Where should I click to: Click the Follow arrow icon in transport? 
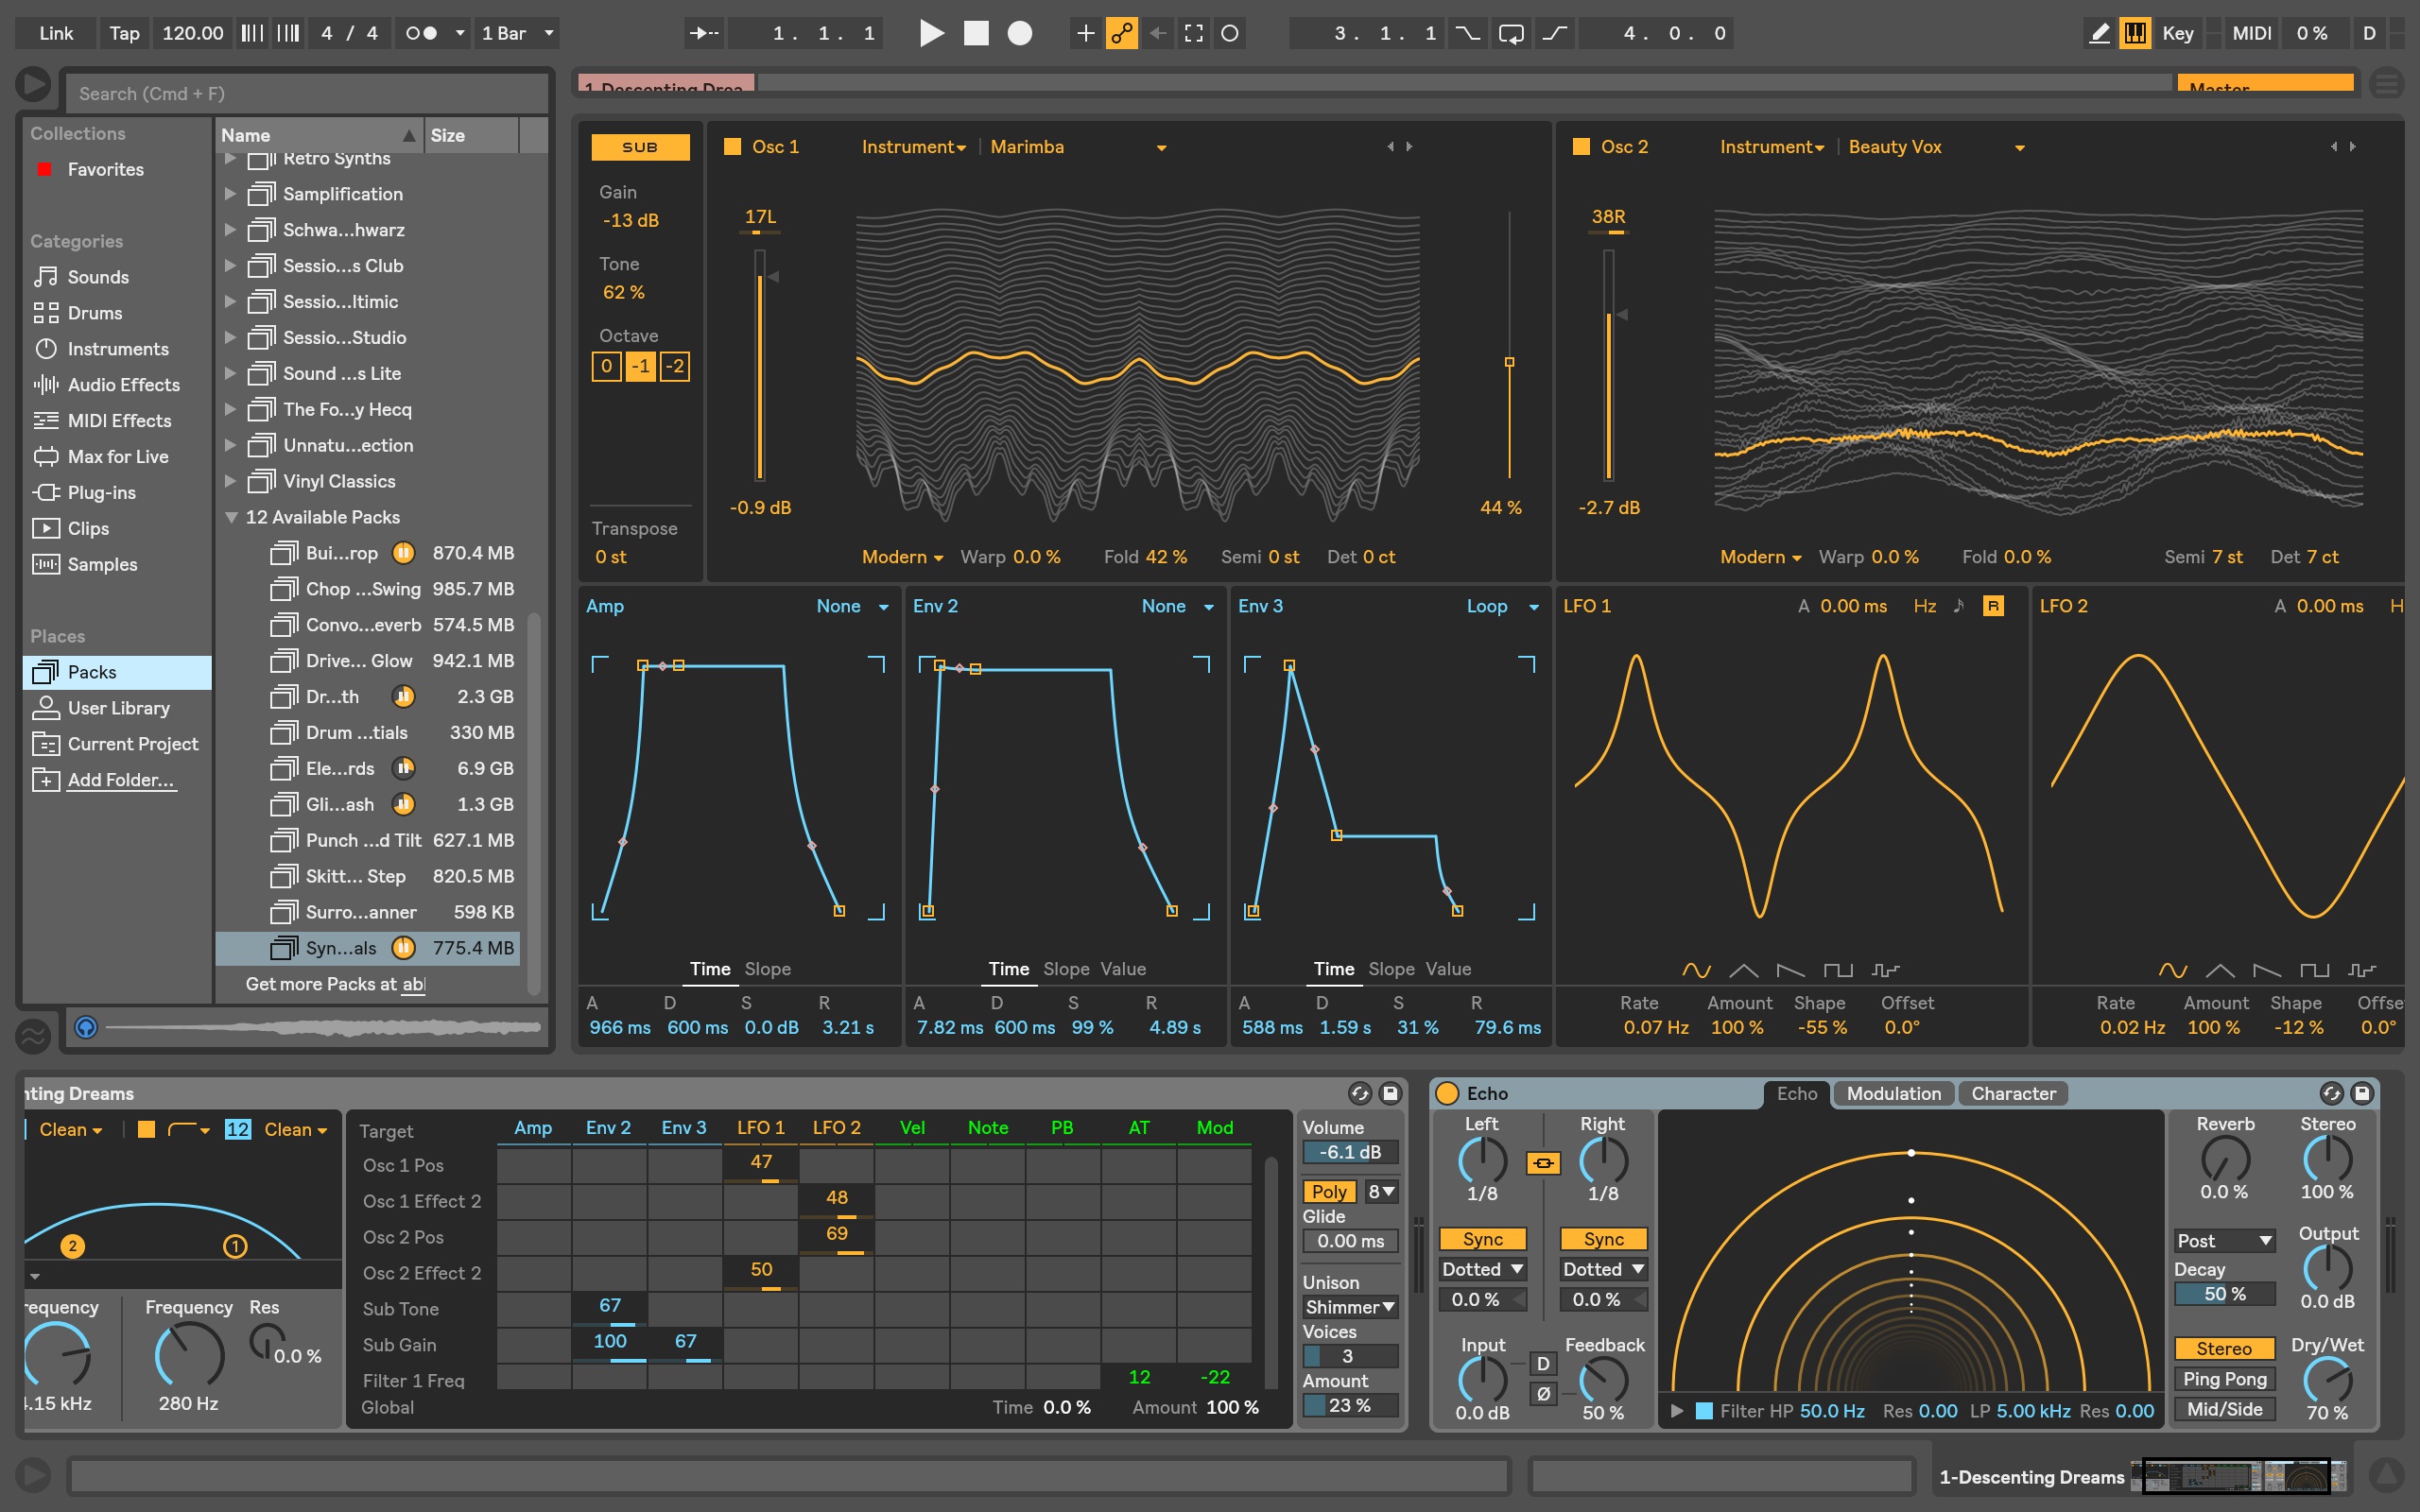pyautogui.click(x=704, y=33)
